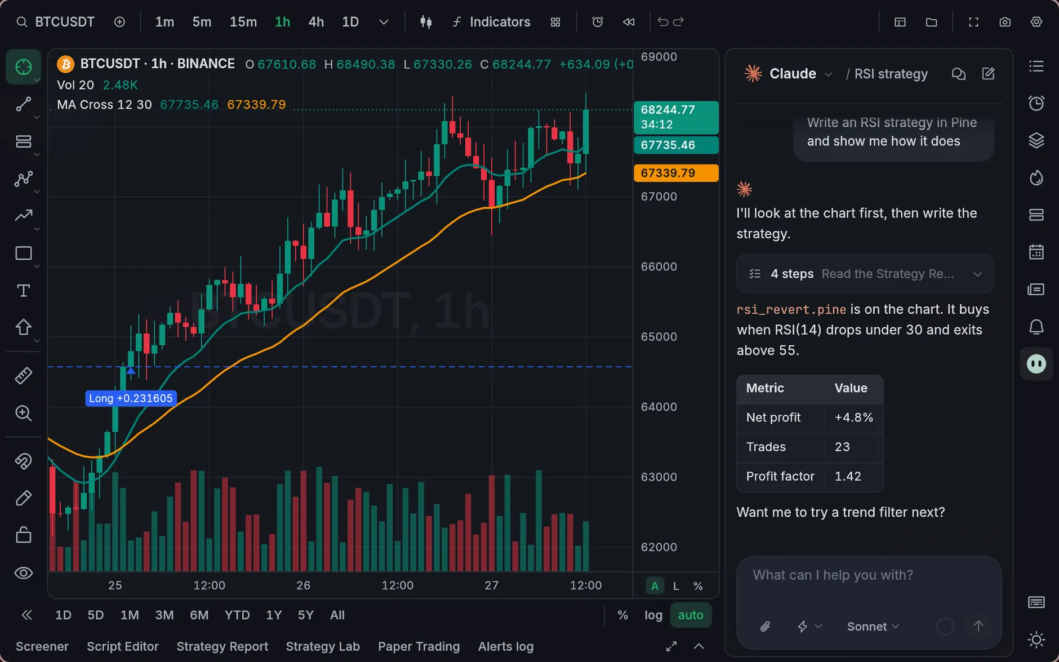Set date range to 3M
This screenshot has width=1059, height=662.
coord(164,615)
